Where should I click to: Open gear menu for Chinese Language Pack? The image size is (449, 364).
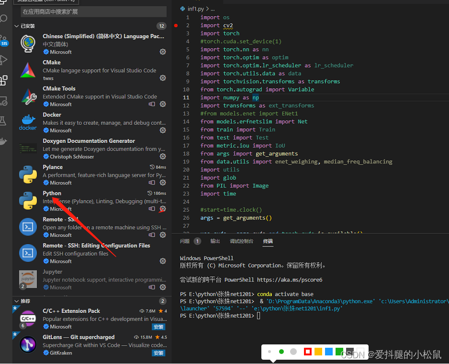click(x=163, y=52)
